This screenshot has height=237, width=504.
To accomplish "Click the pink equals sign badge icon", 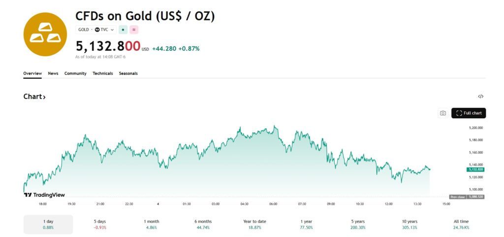I will coord(134,30).
